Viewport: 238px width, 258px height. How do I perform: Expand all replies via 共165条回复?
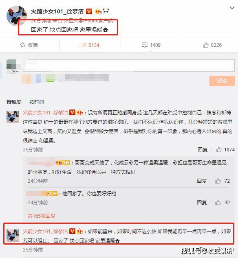(42, 216)
